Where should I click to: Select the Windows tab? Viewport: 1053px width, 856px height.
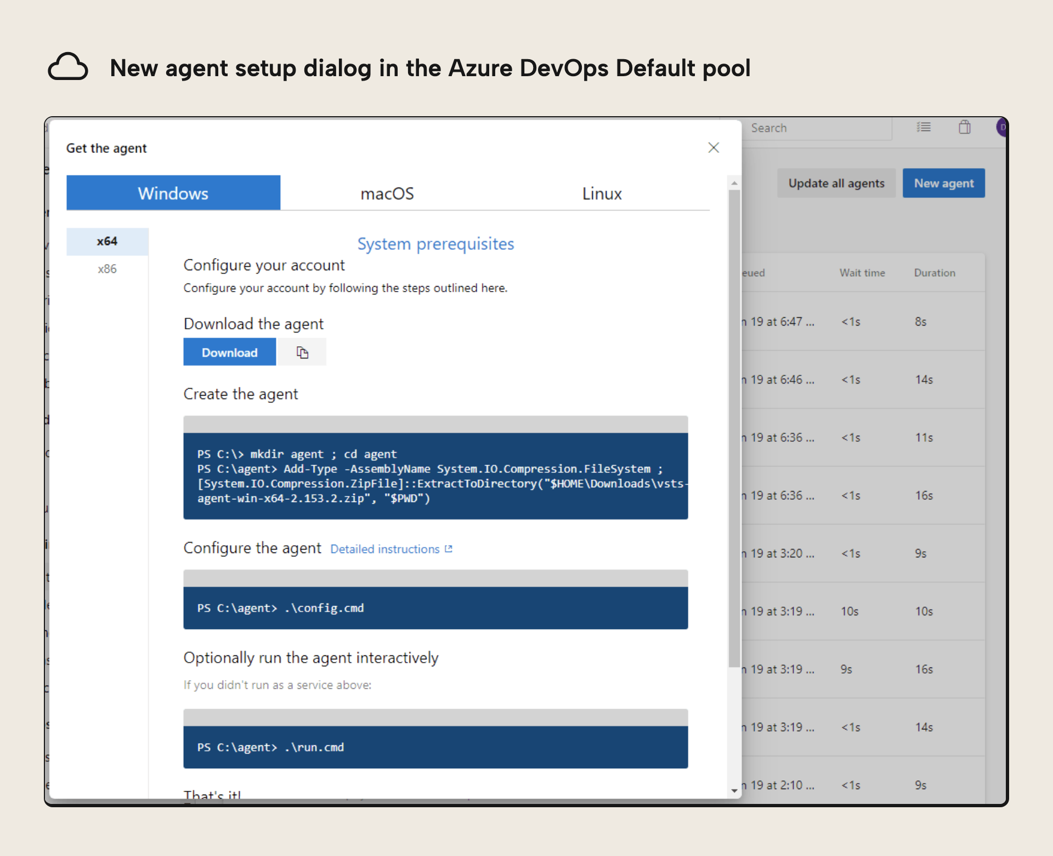tap(173, 193)
